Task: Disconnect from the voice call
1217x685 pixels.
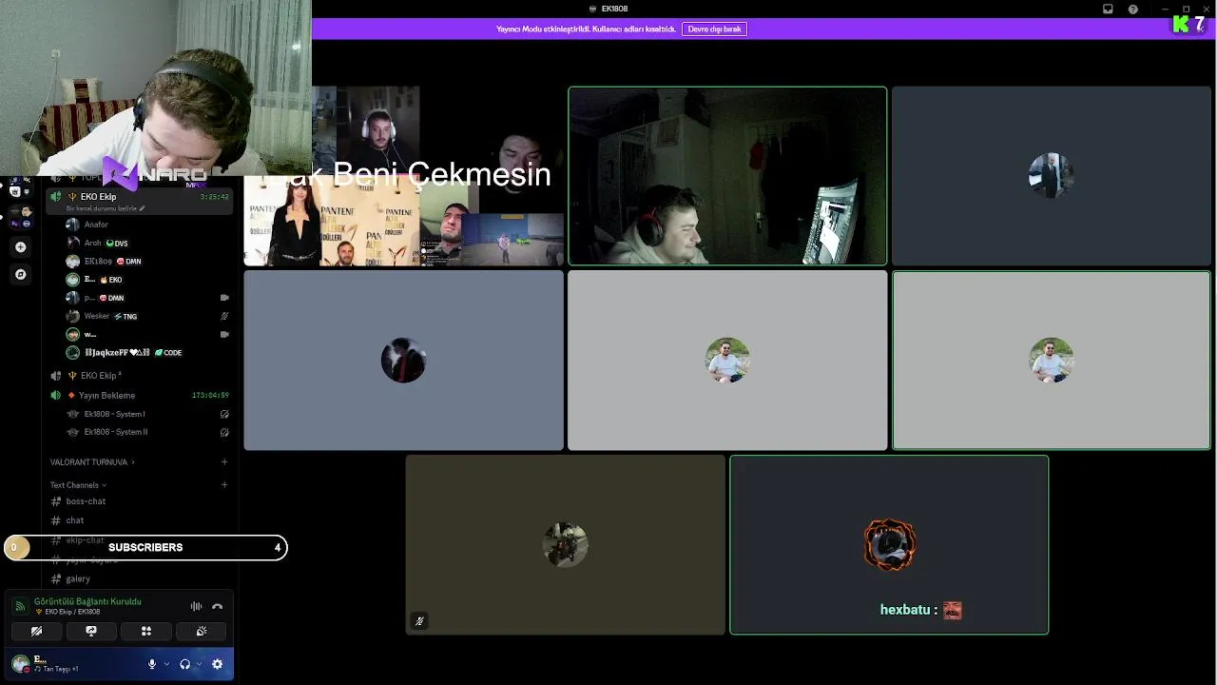Action: (x=217, y=606)
